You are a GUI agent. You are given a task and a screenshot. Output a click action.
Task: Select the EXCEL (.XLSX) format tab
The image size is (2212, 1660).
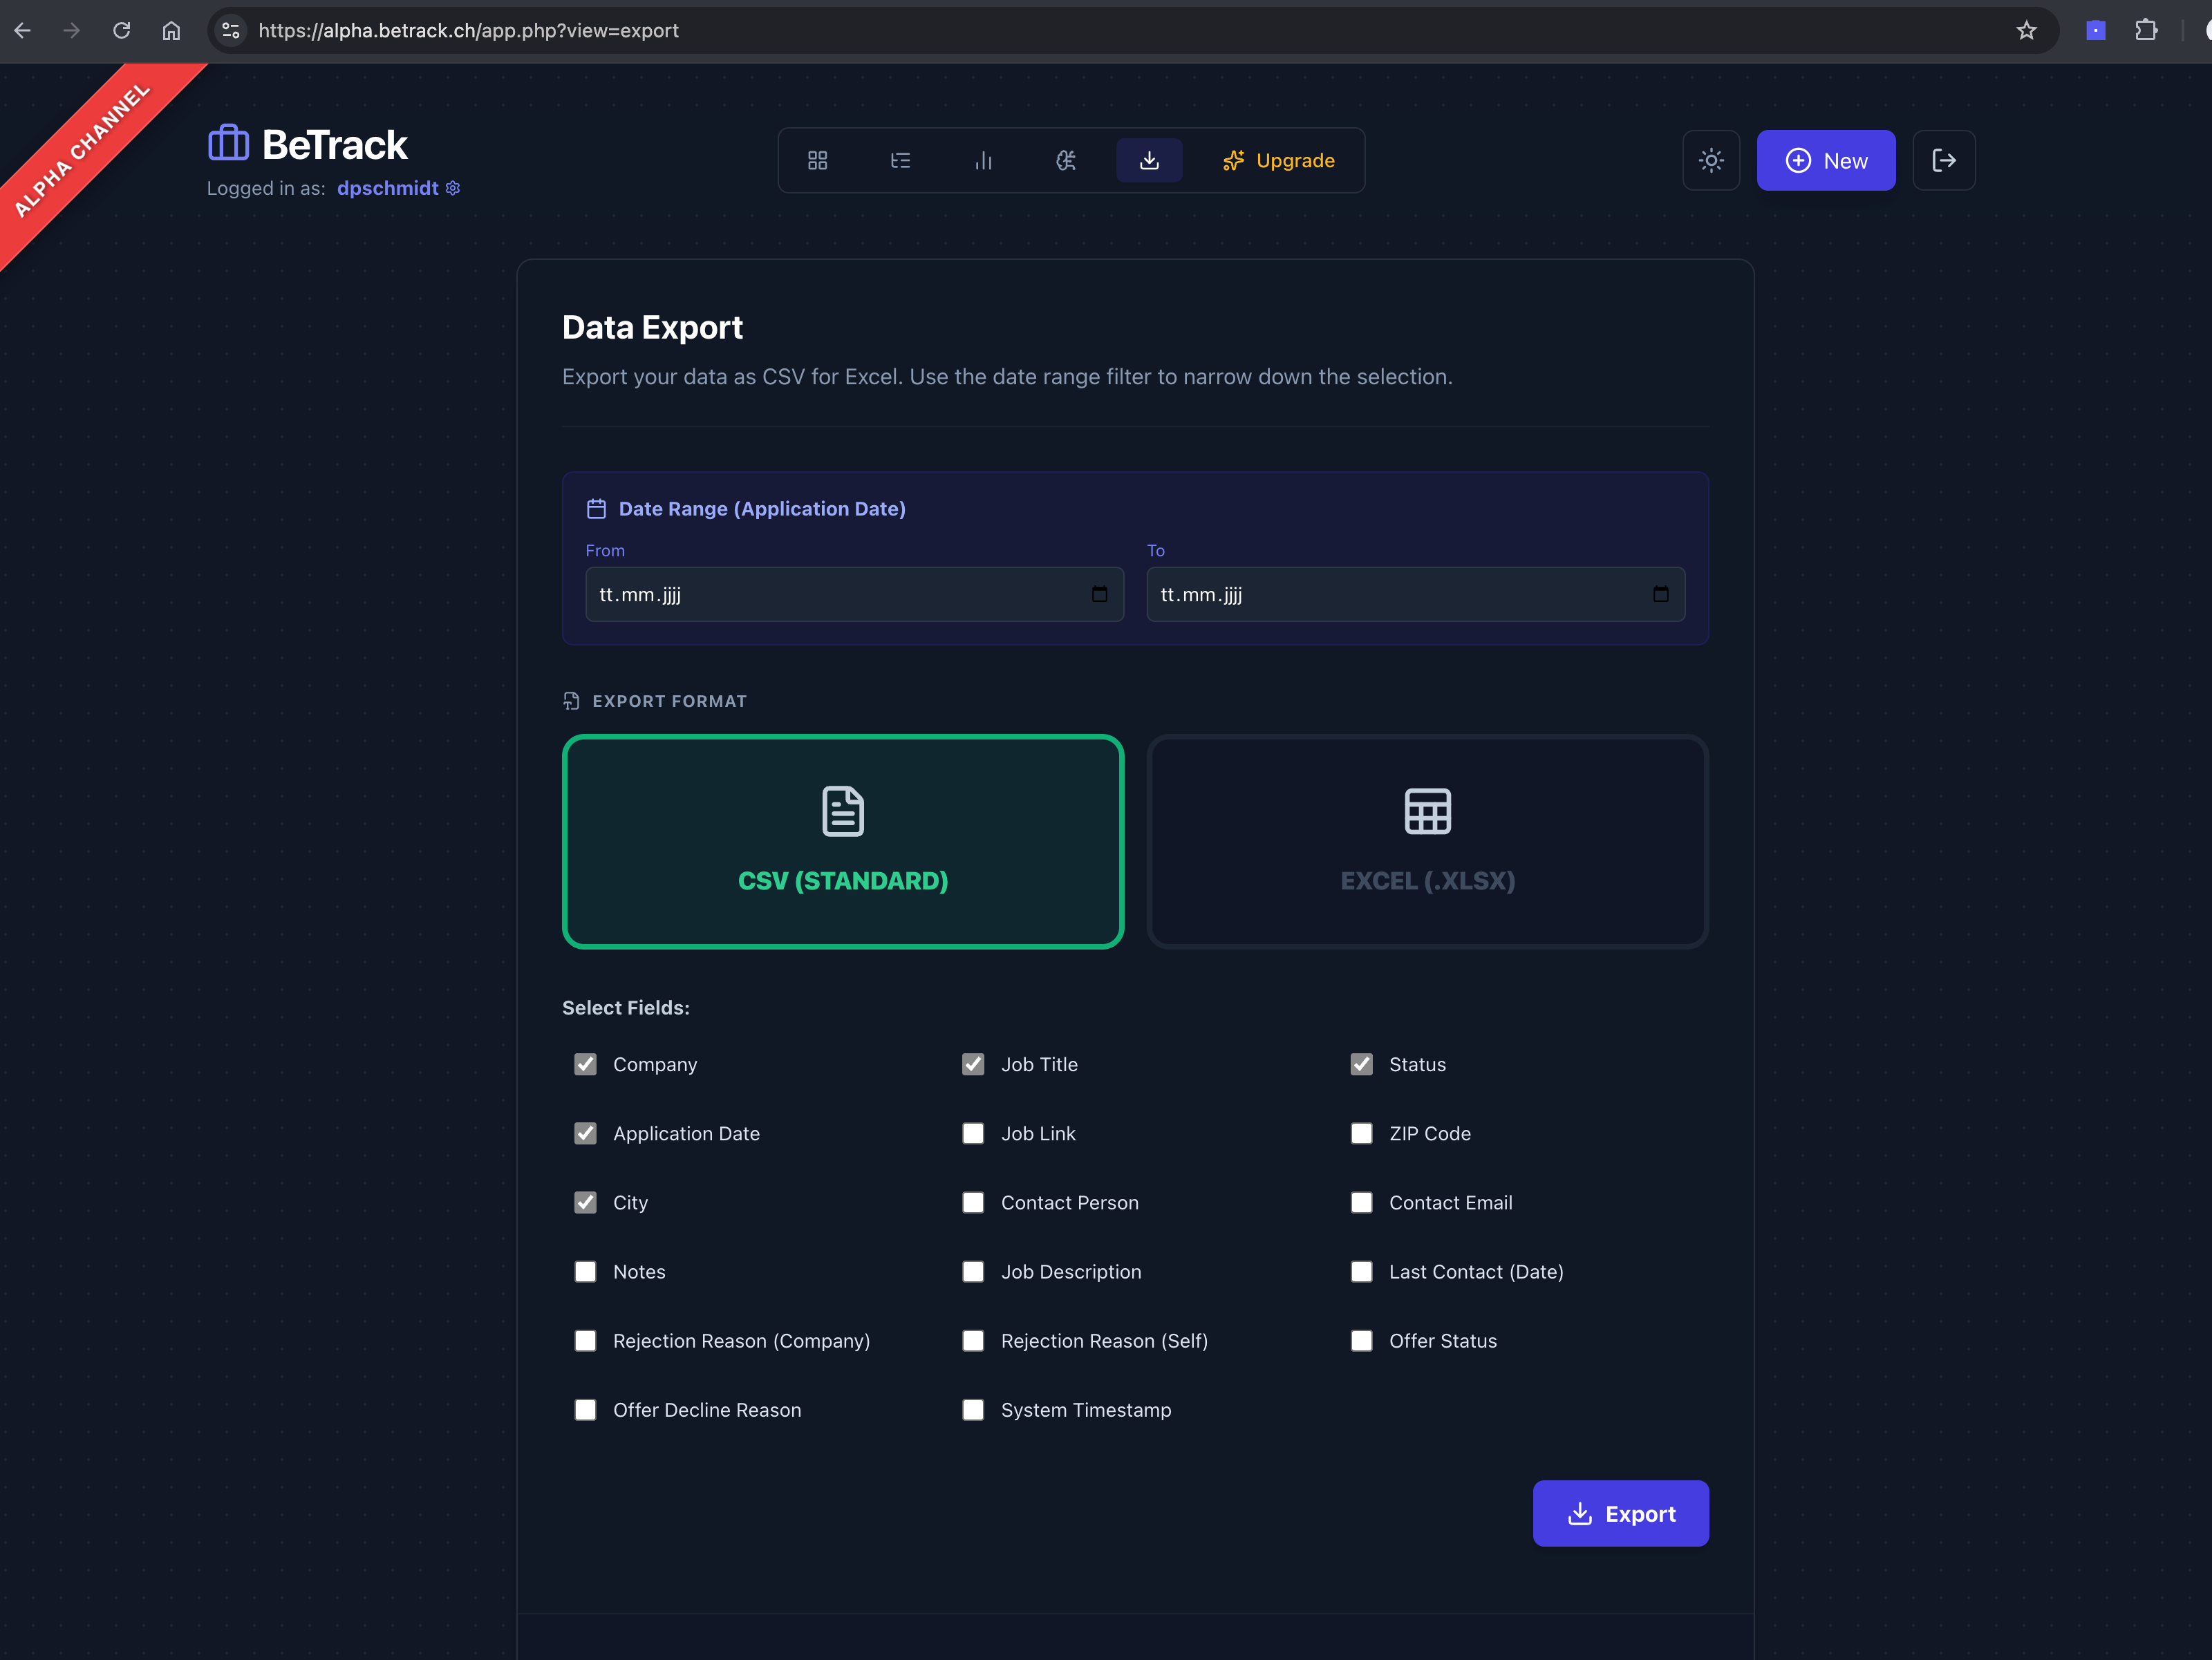(x=1427, y=841)
